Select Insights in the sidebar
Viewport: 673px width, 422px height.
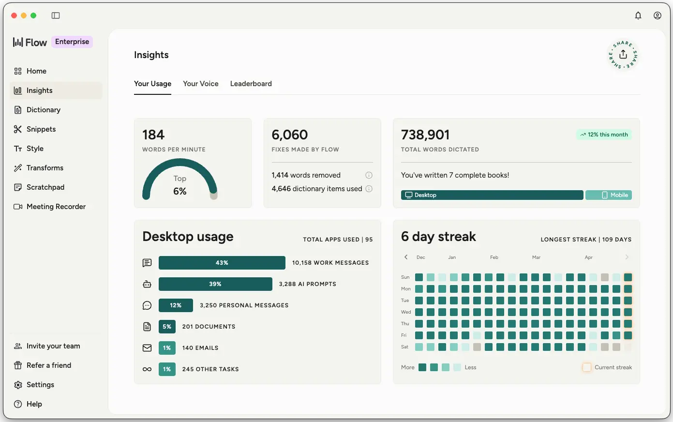[x=56, y=90]
